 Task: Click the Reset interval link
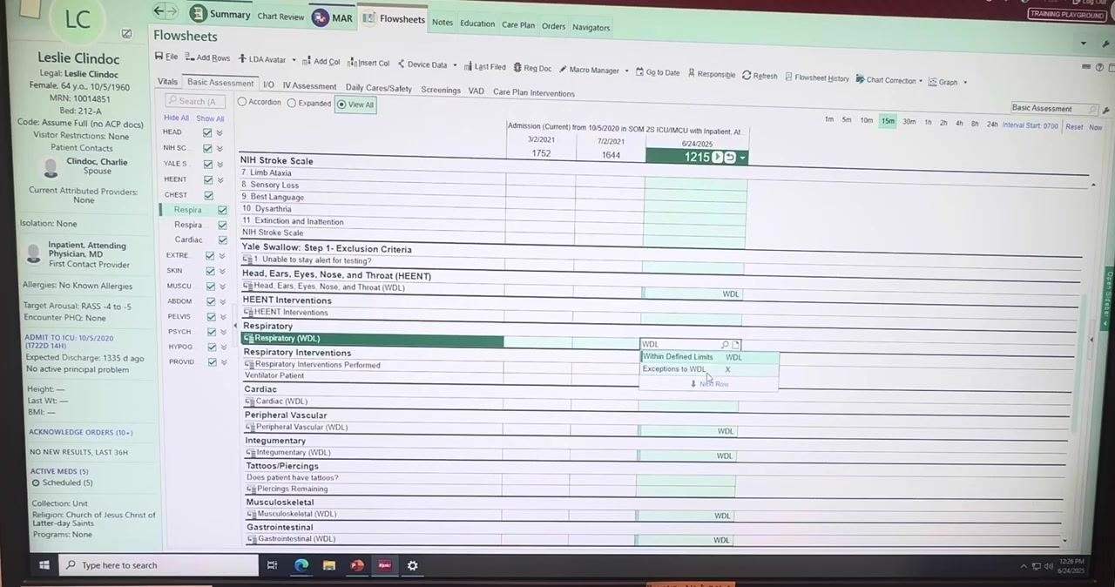click(x=1074, y=127)
